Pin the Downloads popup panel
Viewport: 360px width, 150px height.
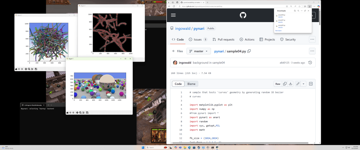[305, 11]
